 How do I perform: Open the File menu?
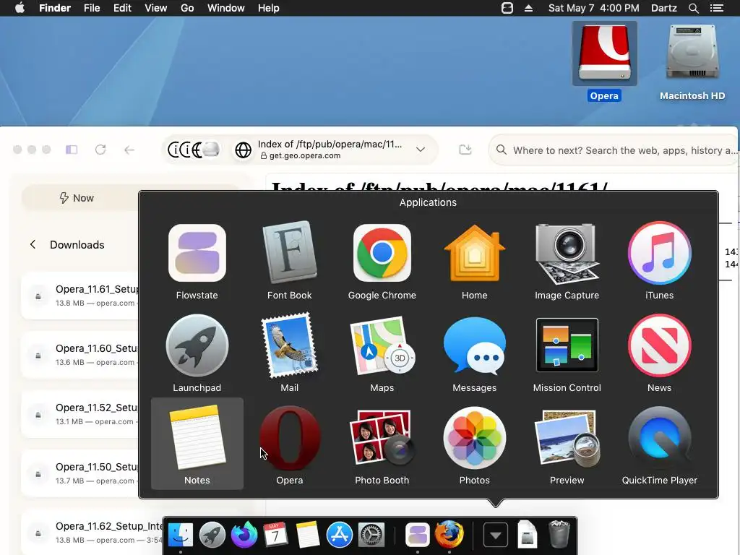point(92,8)
